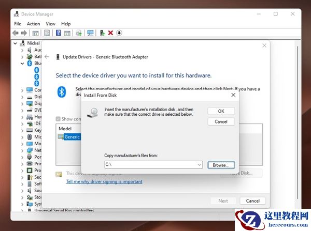The image size is (311, 231).
Task: Select the Batt battery category icon
Action: [30, 56]
